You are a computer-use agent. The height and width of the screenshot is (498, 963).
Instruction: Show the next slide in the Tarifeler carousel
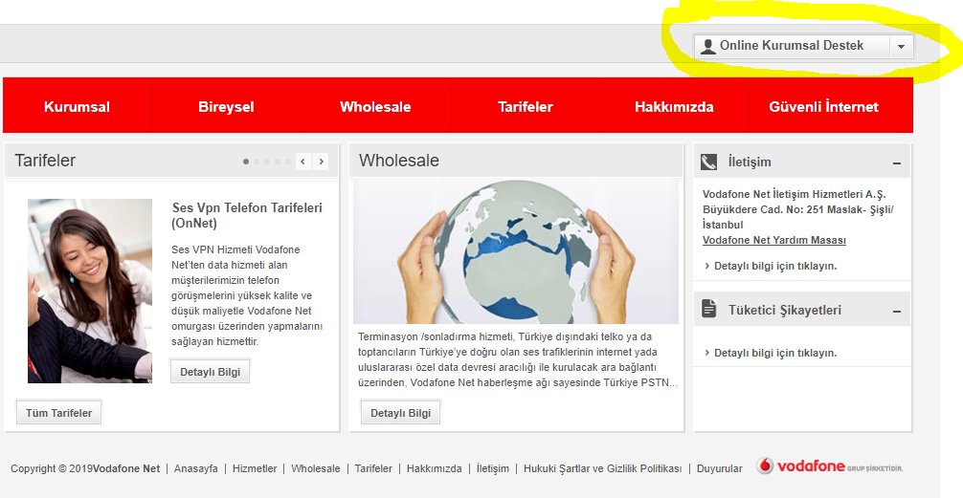[321, 162]
